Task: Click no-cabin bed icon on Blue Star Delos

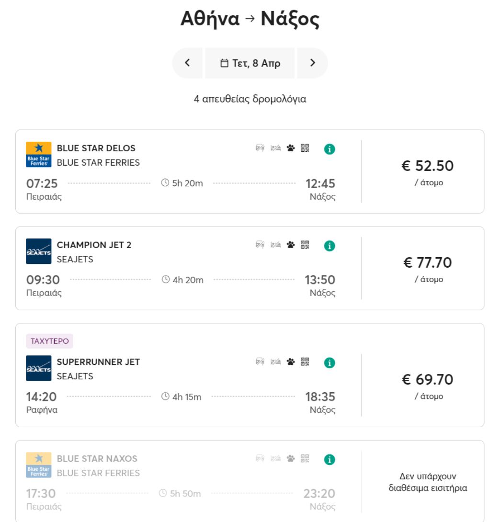Action: tap(275, 148)
